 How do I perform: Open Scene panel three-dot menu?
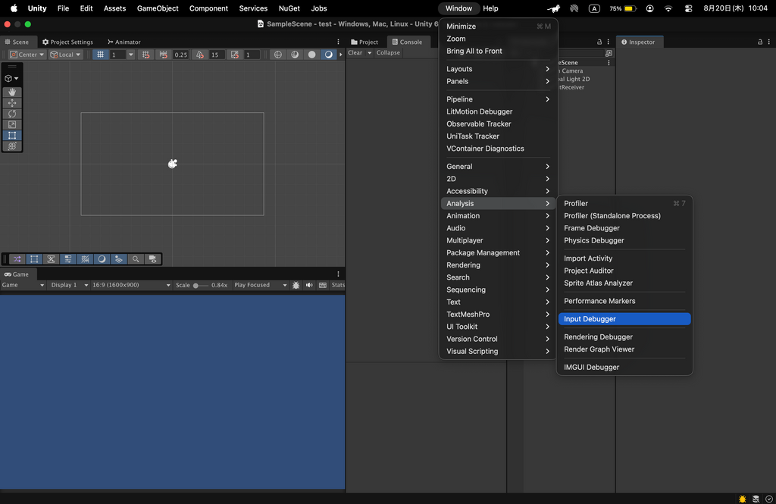point(339,42)
